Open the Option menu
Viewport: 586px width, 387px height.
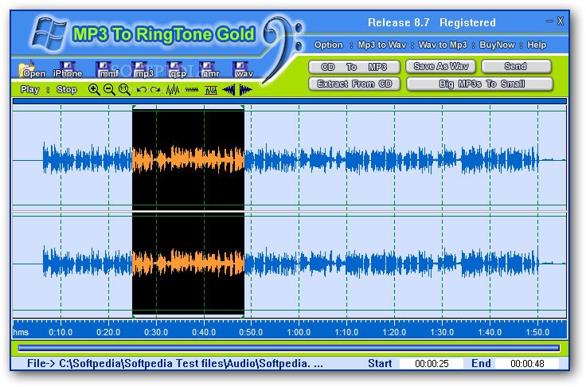[x=329, y=45]
